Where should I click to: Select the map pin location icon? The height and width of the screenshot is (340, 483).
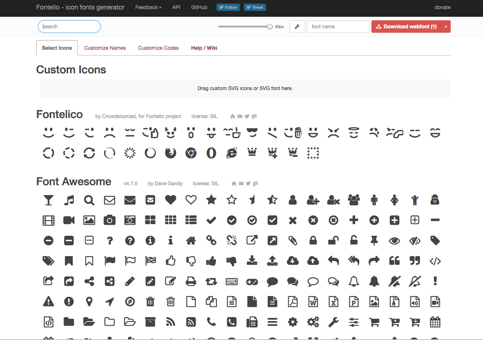coord(89,301)
